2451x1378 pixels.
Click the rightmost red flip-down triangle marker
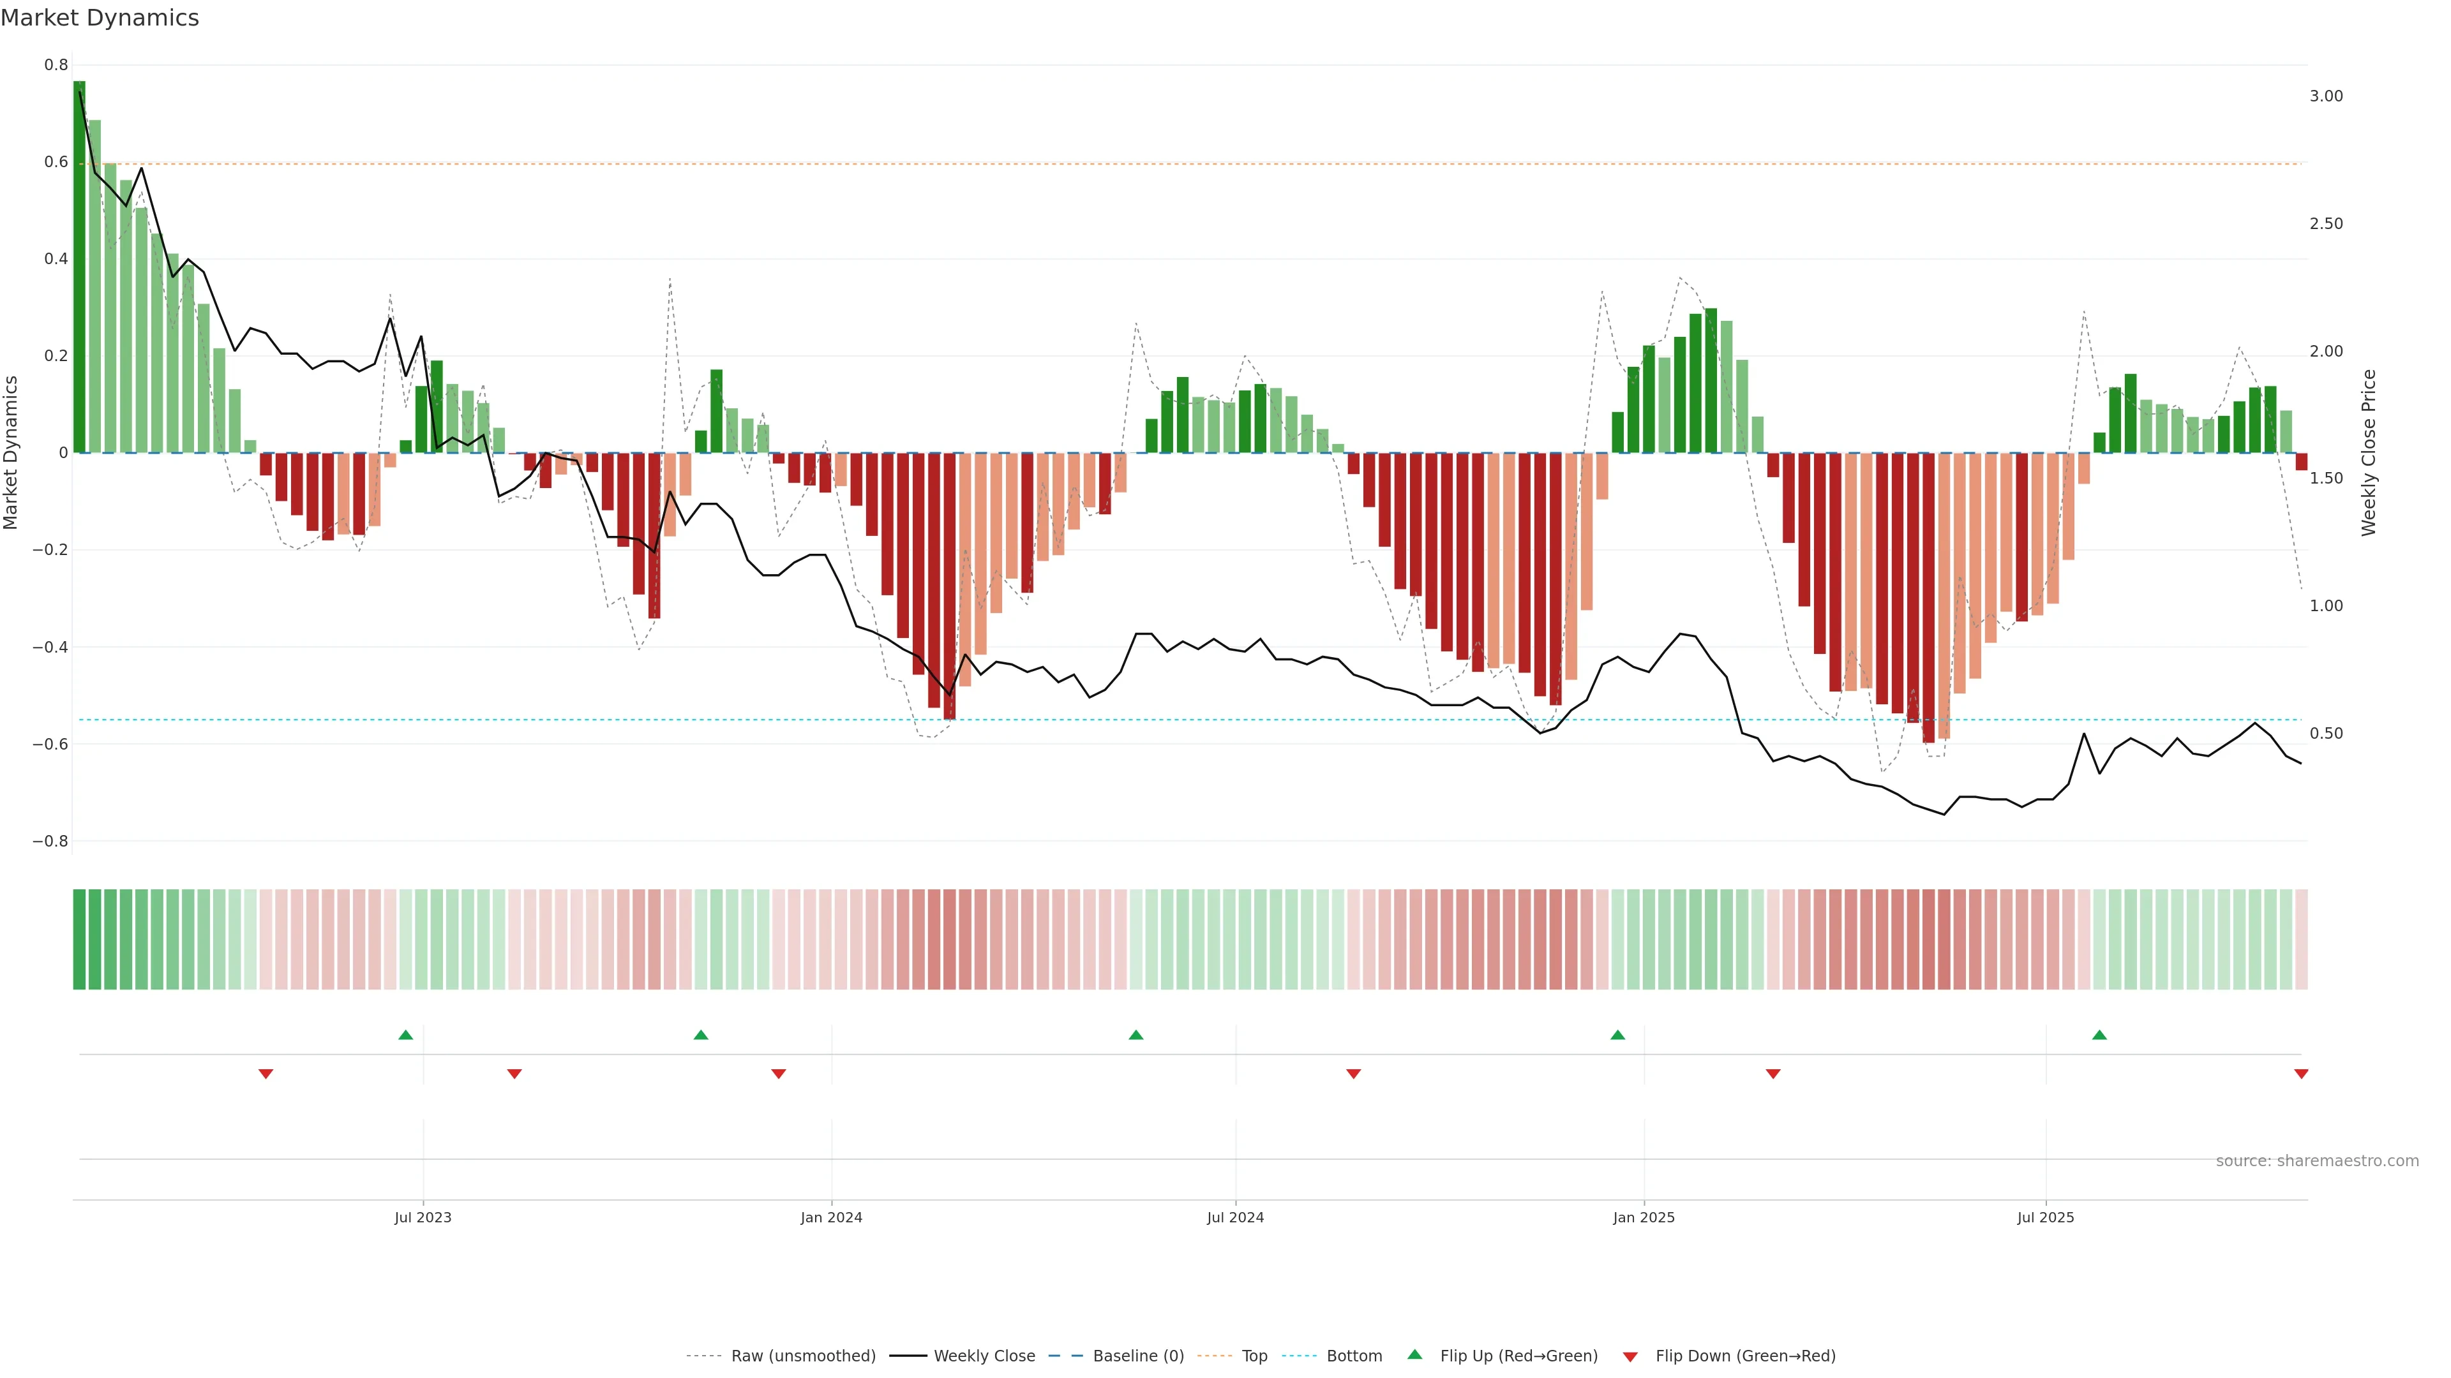coord(2300,1074)
